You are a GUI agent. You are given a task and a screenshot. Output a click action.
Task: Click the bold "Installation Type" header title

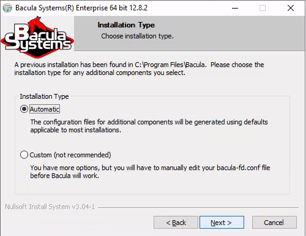[126, 25]
